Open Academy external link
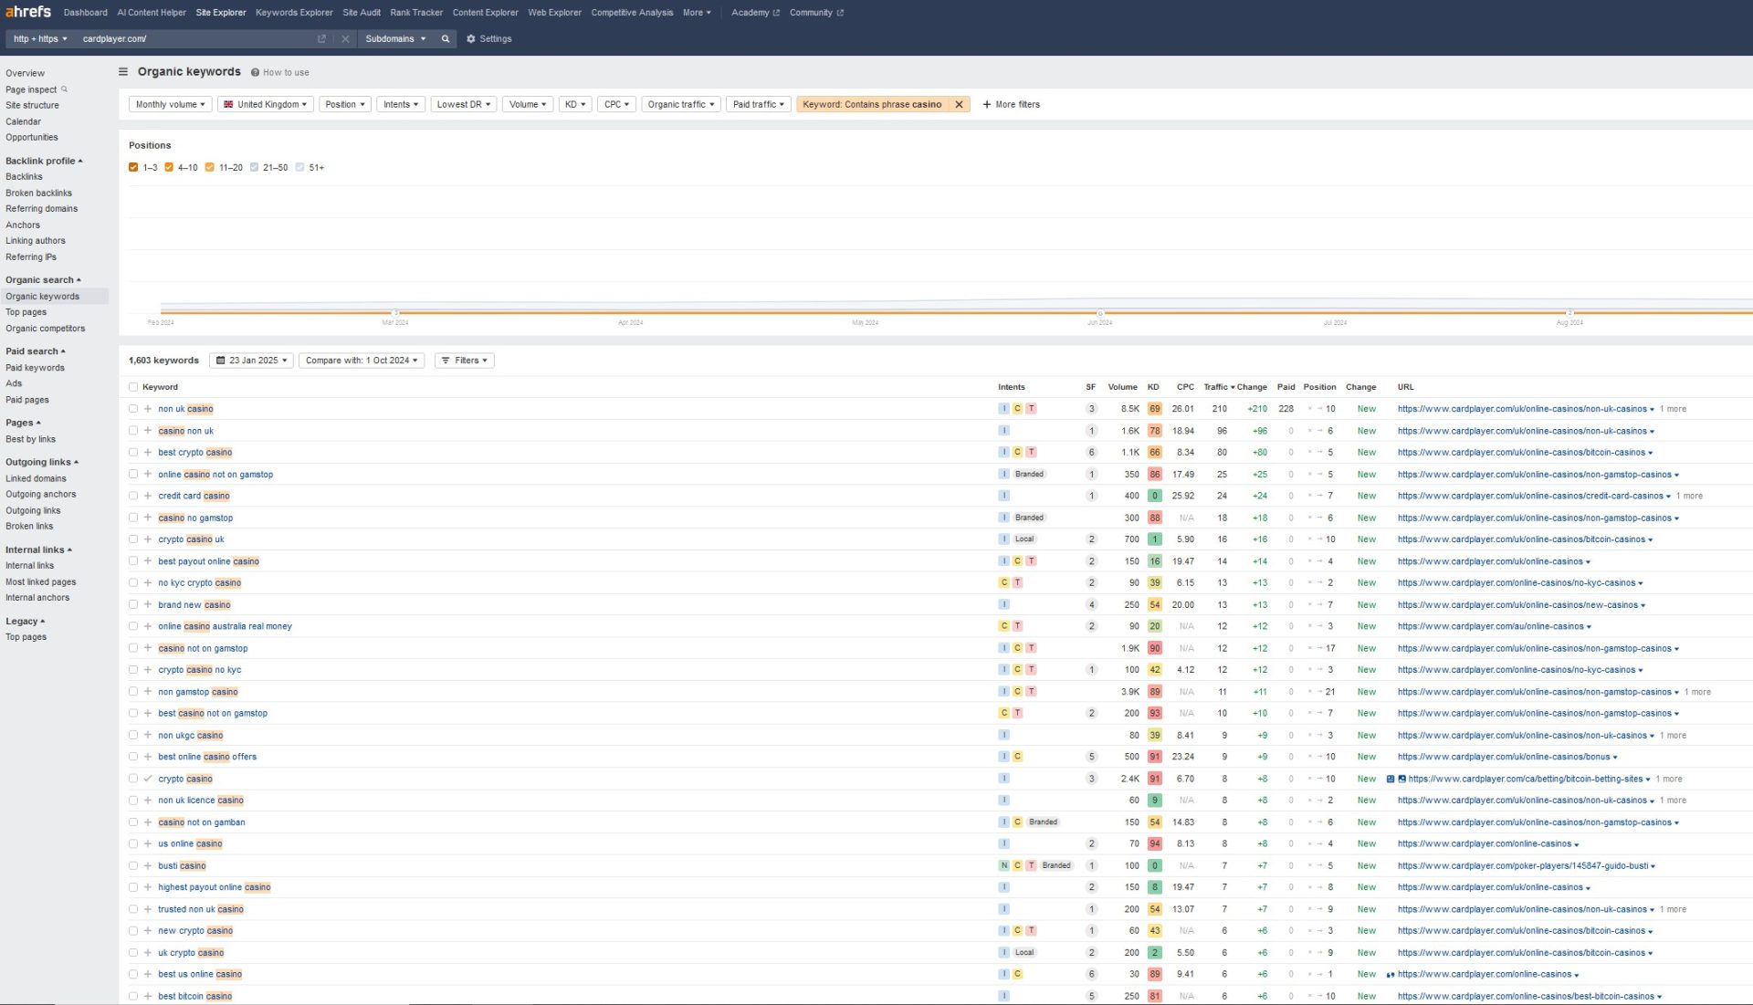Image resolution: width=1753 pixels, height=1005 pixels. point(754,13)
